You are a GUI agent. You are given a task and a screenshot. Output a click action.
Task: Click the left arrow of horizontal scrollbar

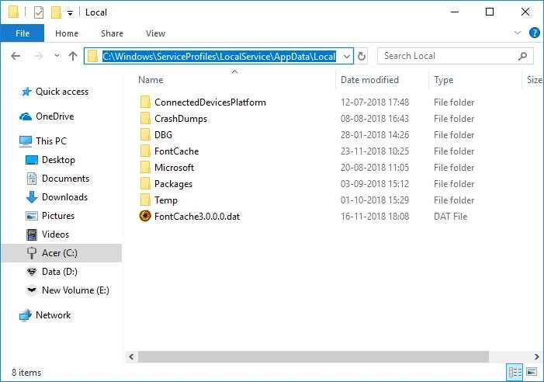[x=131, y=356]
